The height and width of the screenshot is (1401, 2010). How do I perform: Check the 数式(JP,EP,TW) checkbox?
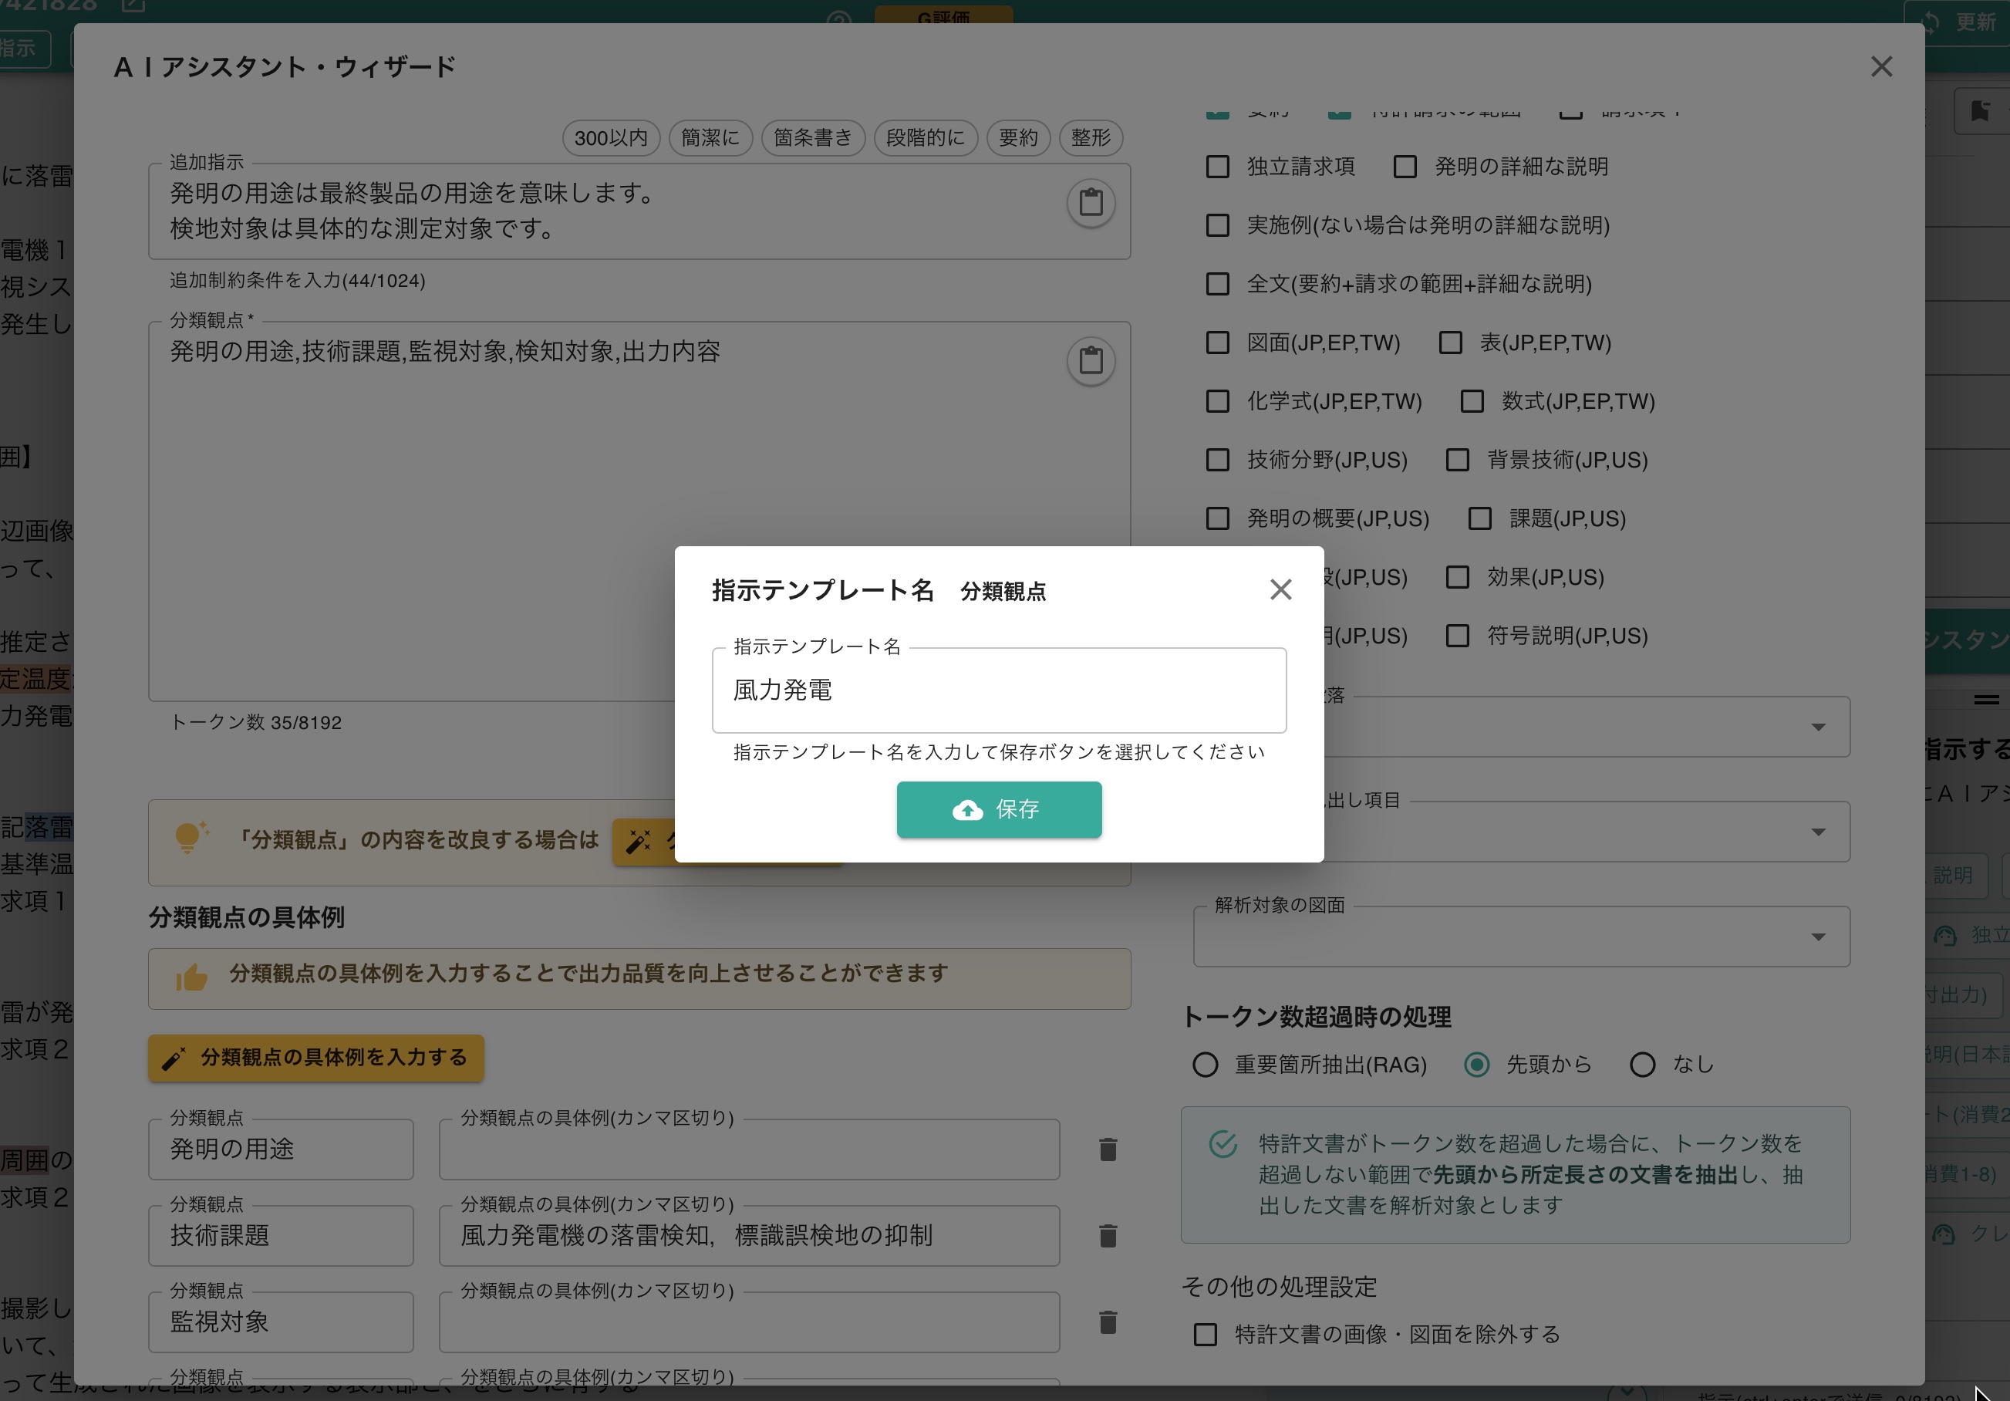click(1472, 401)
